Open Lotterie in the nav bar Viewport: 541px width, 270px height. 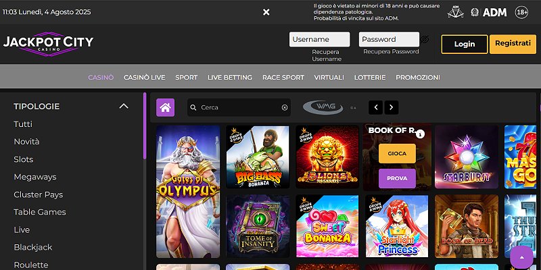pos(370,78)
